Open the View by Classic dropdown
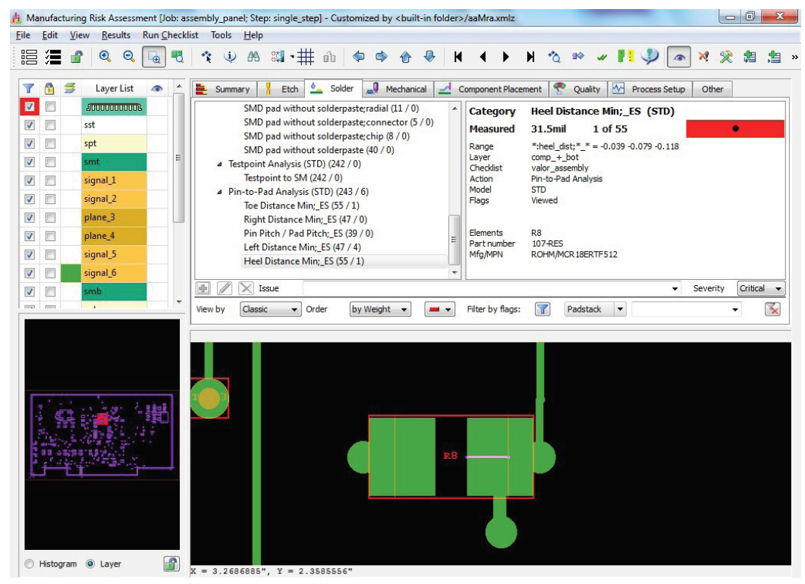 pos(294,309)
